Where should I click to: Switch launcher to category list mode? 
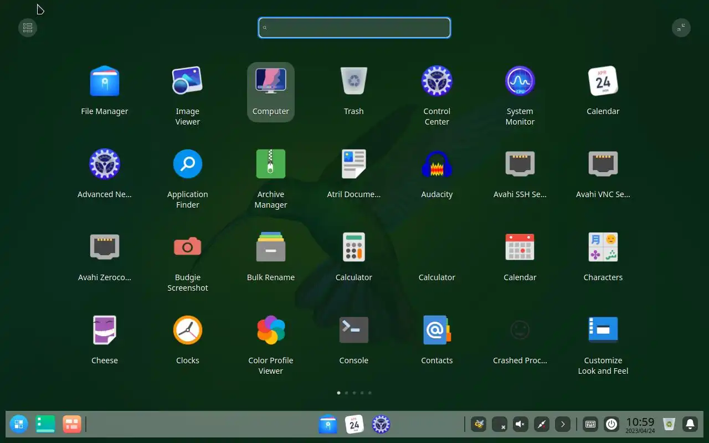point(28,28)
